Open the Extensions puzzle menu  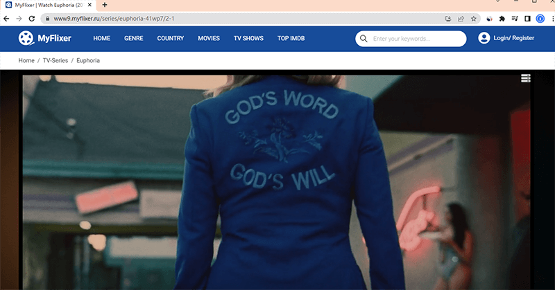(x=502, y=19)
